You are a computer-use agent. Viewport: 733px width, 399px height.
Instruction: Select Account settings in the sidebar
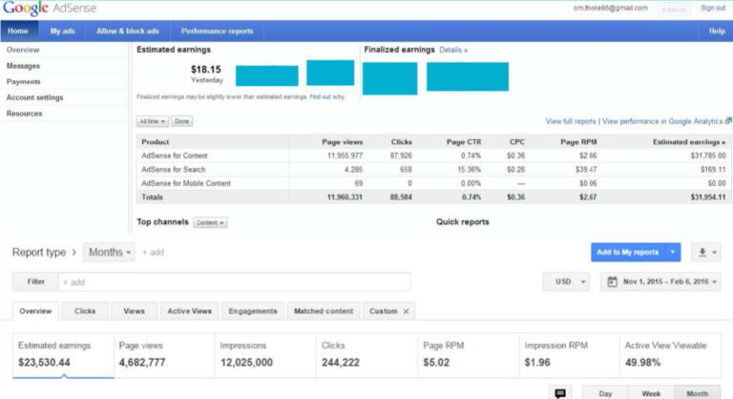[34, 97]
